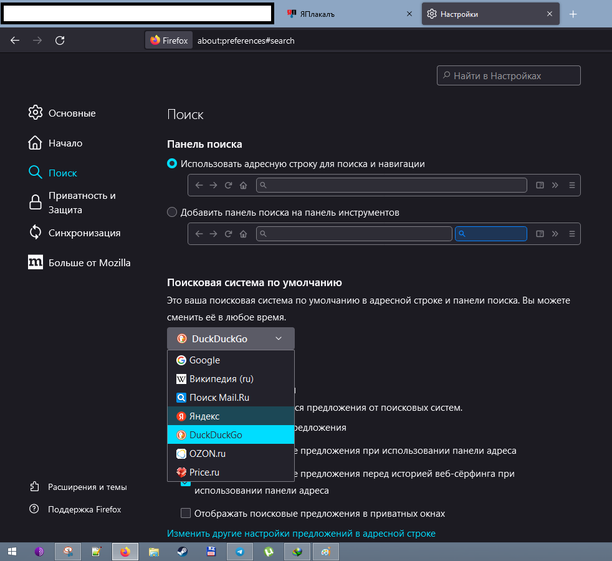Select 'Добавить панель поиска' radio option

pyautogui.click(x=172, y=213)
